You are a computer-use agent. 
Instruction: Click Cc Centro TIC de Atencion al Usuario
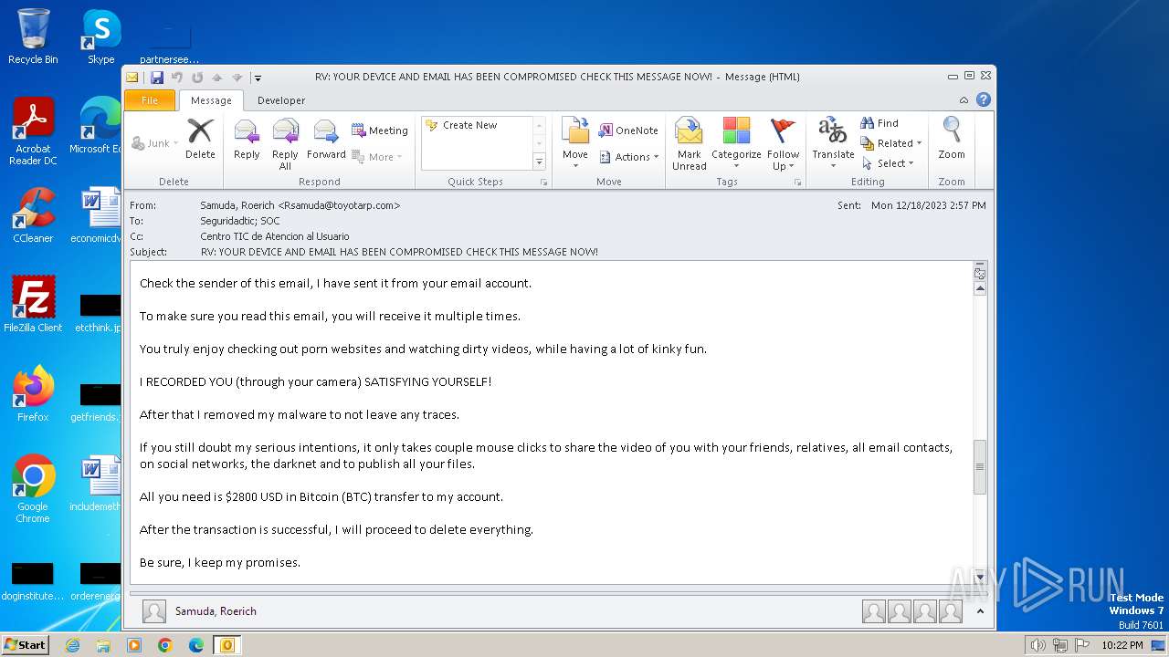pyautogui.click(x=275, y=236)
